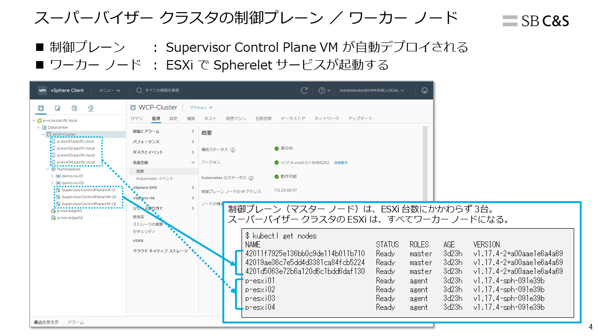Click the demo-ns-01 namespace icon
Image resolution: width=598 pixels, height=336 pixels.
pyautogui.click(x=58, y=176)
